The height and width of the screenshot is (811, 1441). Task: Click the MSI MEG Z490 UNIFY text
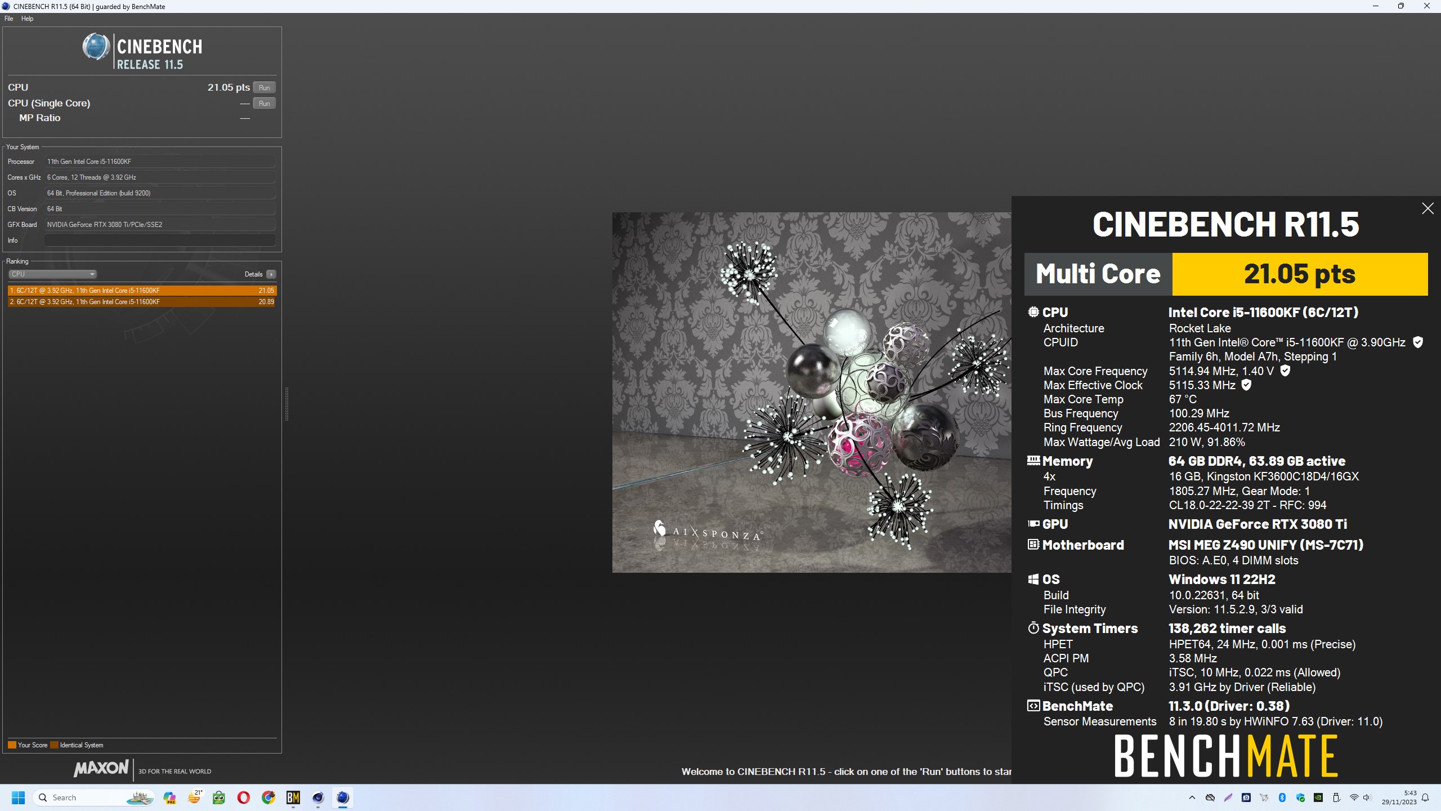click(1266, 545)
